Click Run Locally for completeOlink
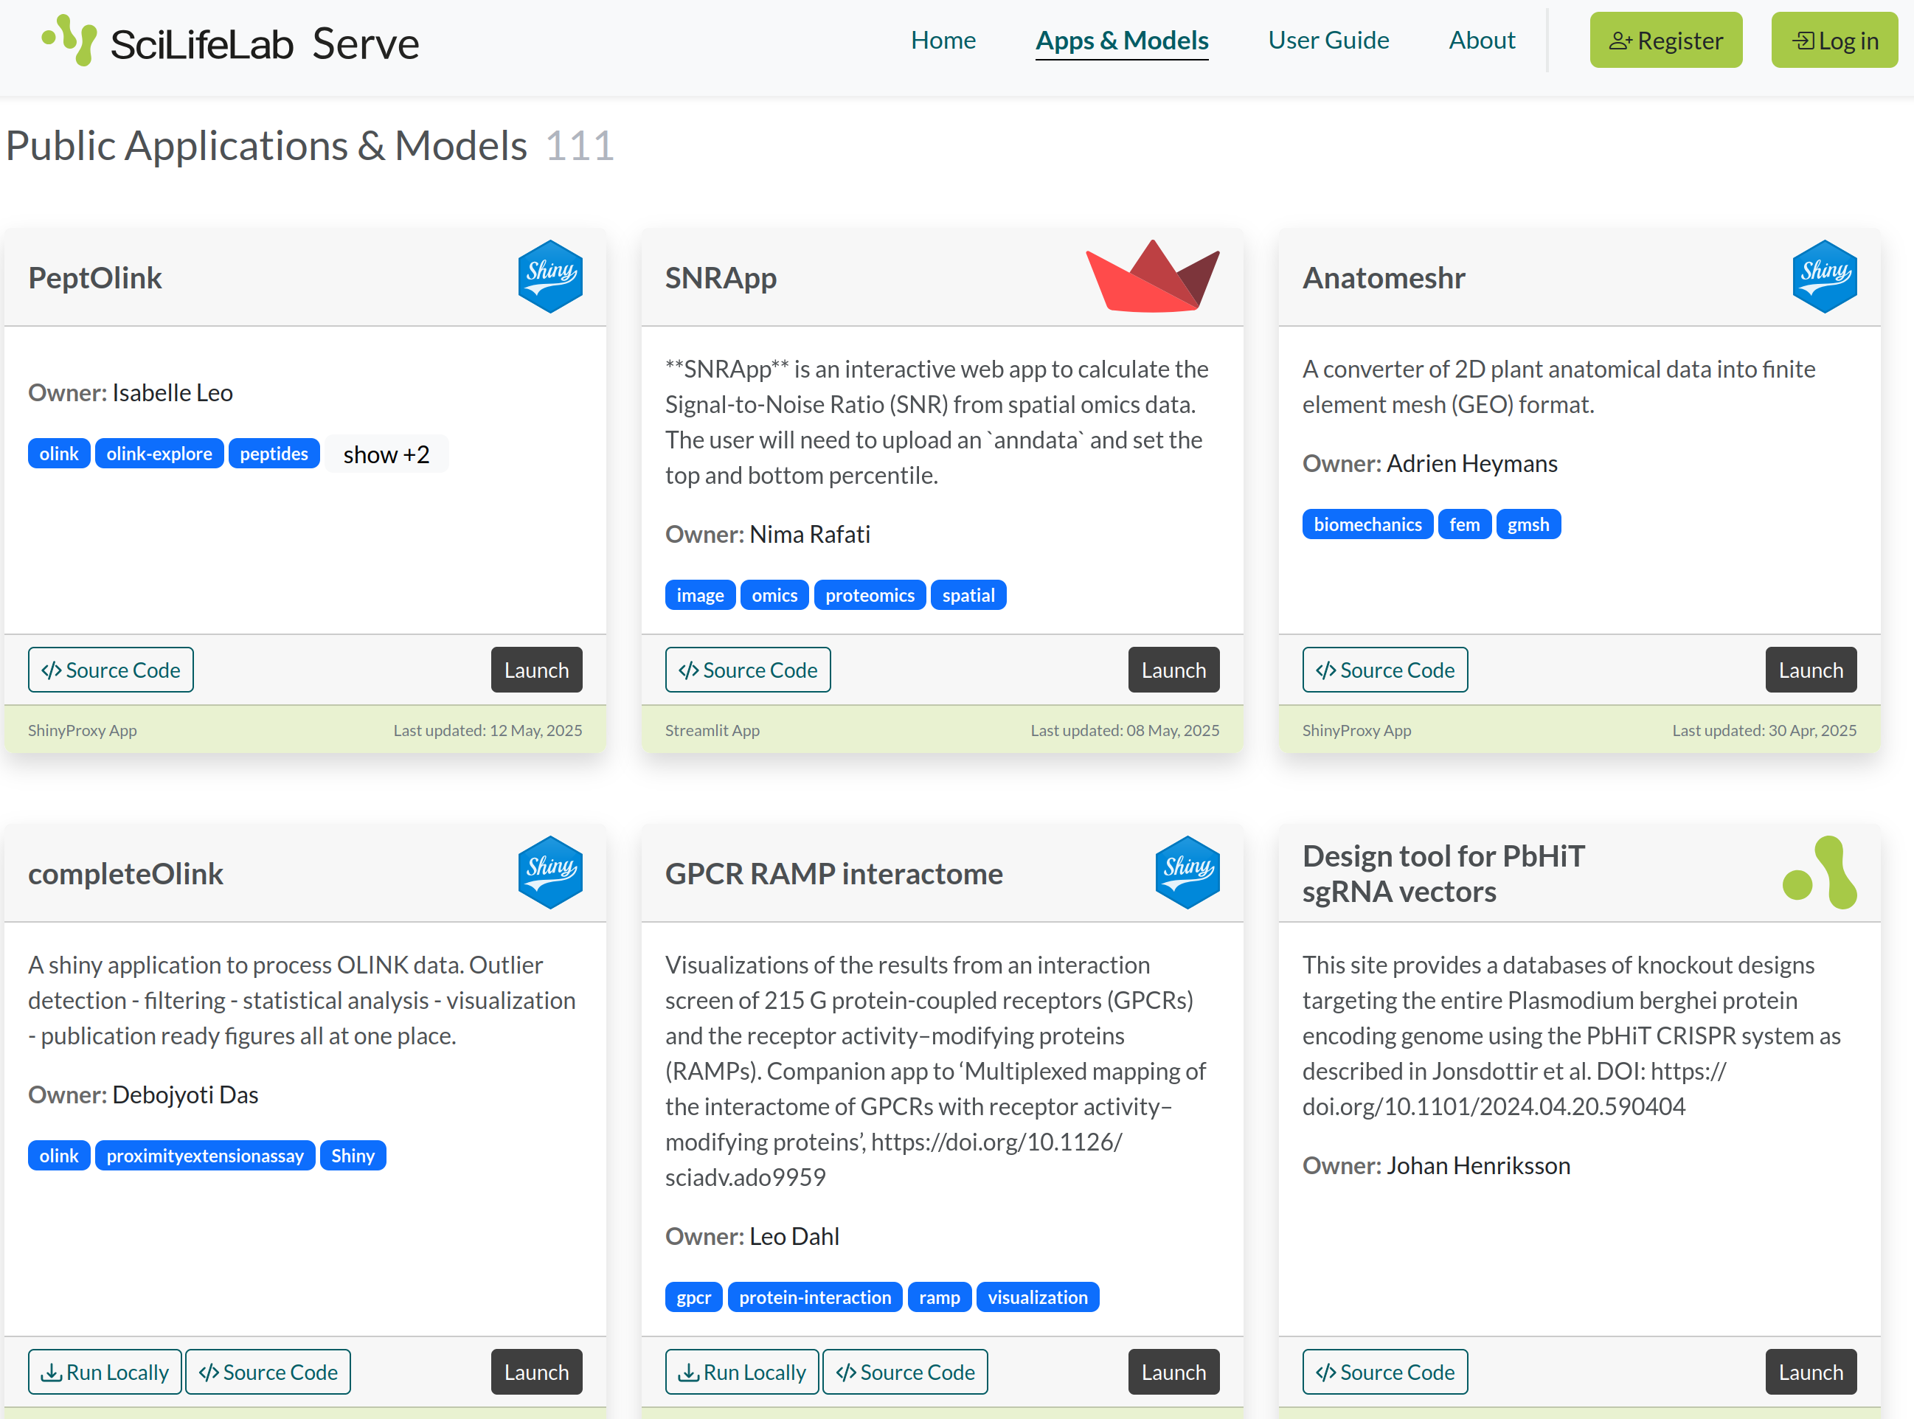Image resolution: width=1914 pixels, height=1419 pixels. tap(105, 1372)
